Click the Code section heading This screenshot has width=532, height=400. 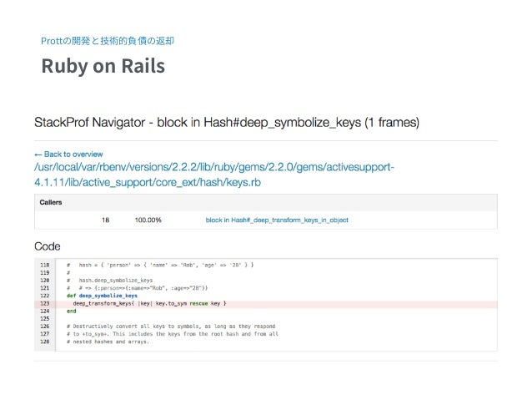coord(48,246)
